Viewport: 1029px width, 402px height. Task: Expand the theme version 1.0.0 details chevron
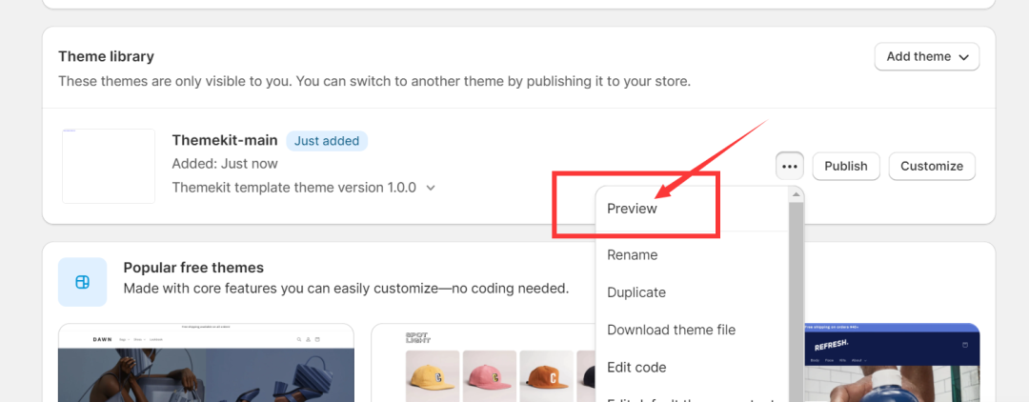[431, 188]
